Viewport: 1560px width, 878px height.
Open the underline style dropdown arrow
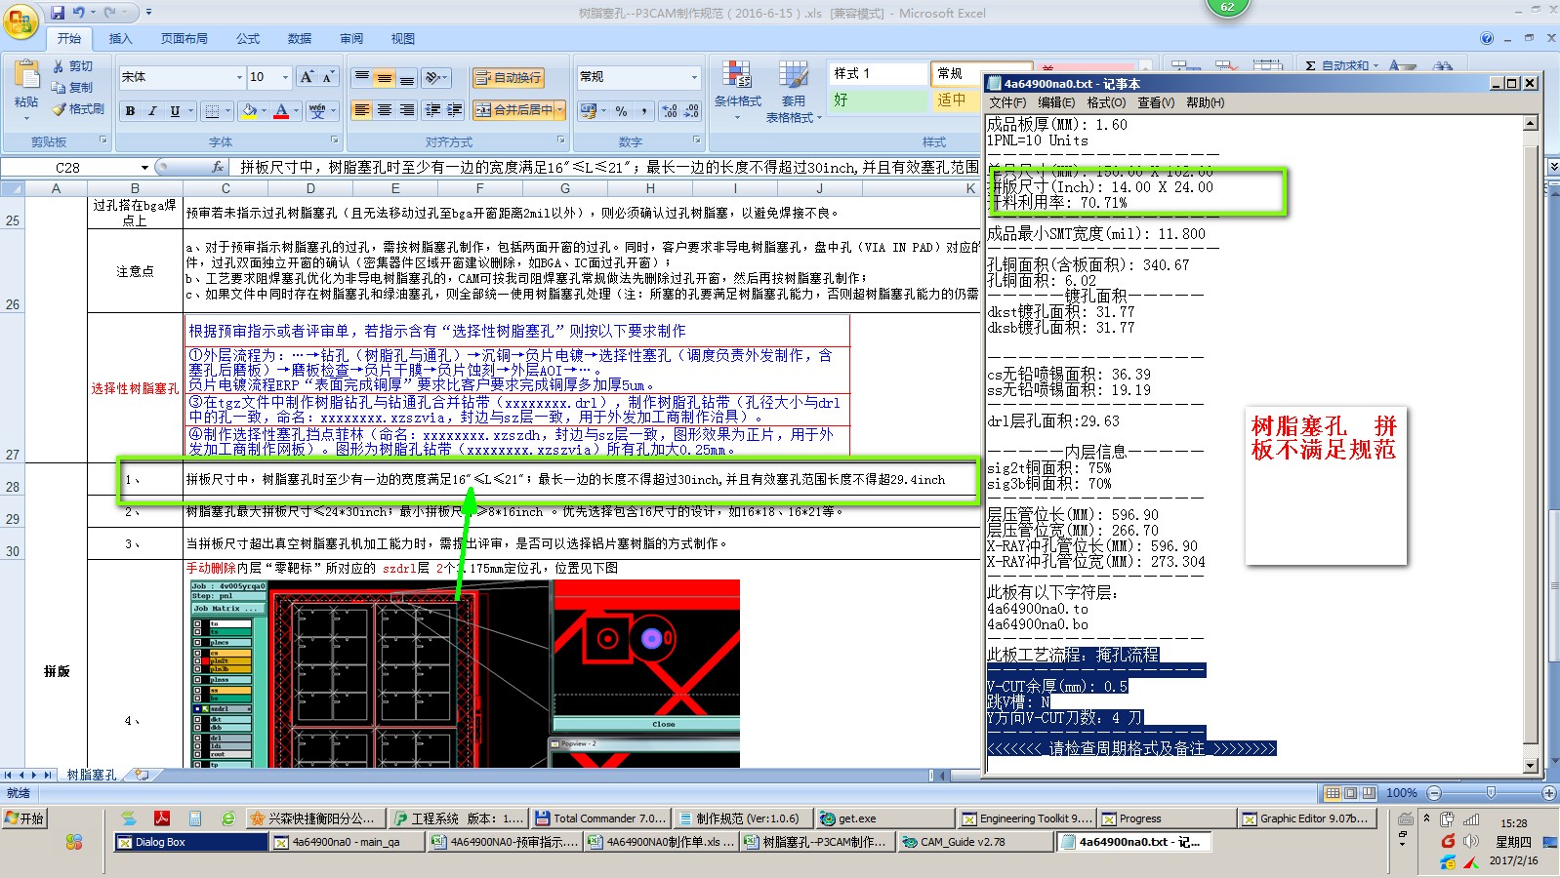tap(190, 111)
